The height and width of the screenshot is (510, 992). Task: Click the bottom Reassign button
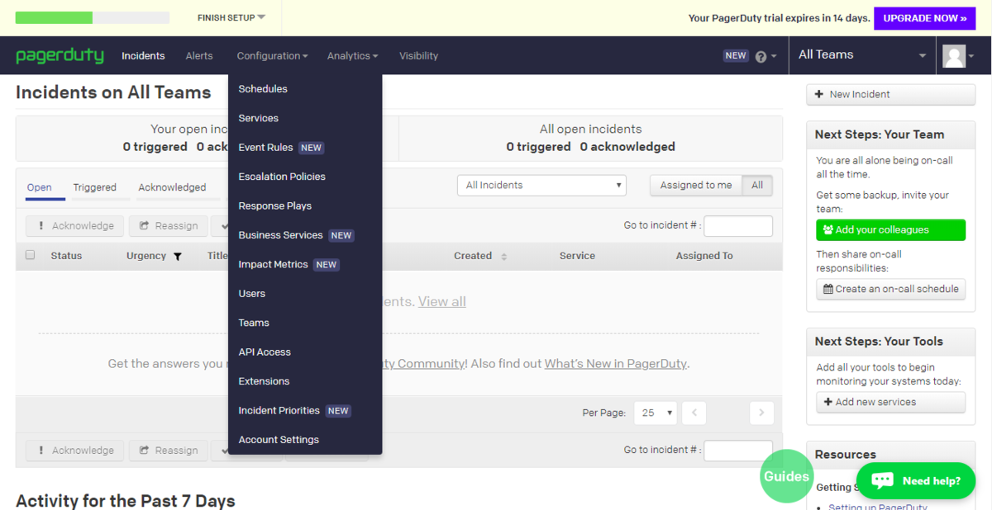tap(168, 451)
